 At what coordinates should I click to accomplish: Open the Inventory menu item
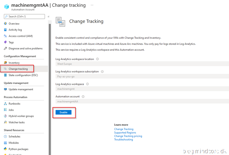pos(14,63)
